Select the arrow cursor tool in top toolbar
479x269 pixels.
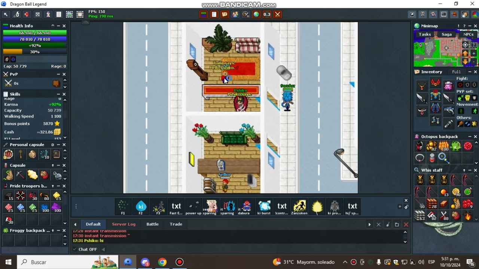pyautogui.click(x=6, y=15)
